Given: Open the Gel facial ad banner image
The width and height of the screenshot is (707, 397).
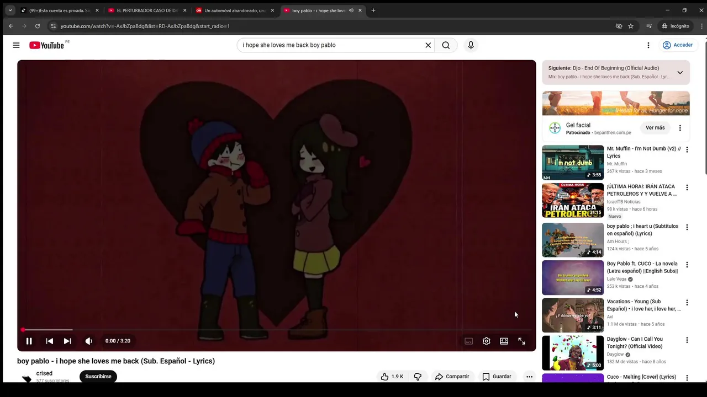Looking at the screenshot, I should click(616, 103).
